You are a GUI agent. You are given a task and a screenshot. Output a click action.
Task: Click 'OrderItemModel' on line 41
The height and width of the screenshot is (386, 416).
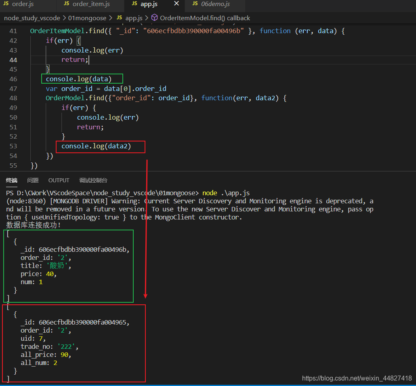57,31
